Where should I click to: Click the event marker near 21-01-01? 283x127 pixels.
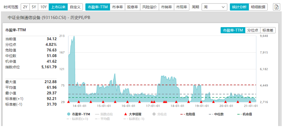[x=250, y=102]
